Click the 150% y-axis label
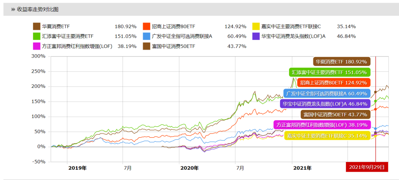The image size is (399, 180). [38, 101]
